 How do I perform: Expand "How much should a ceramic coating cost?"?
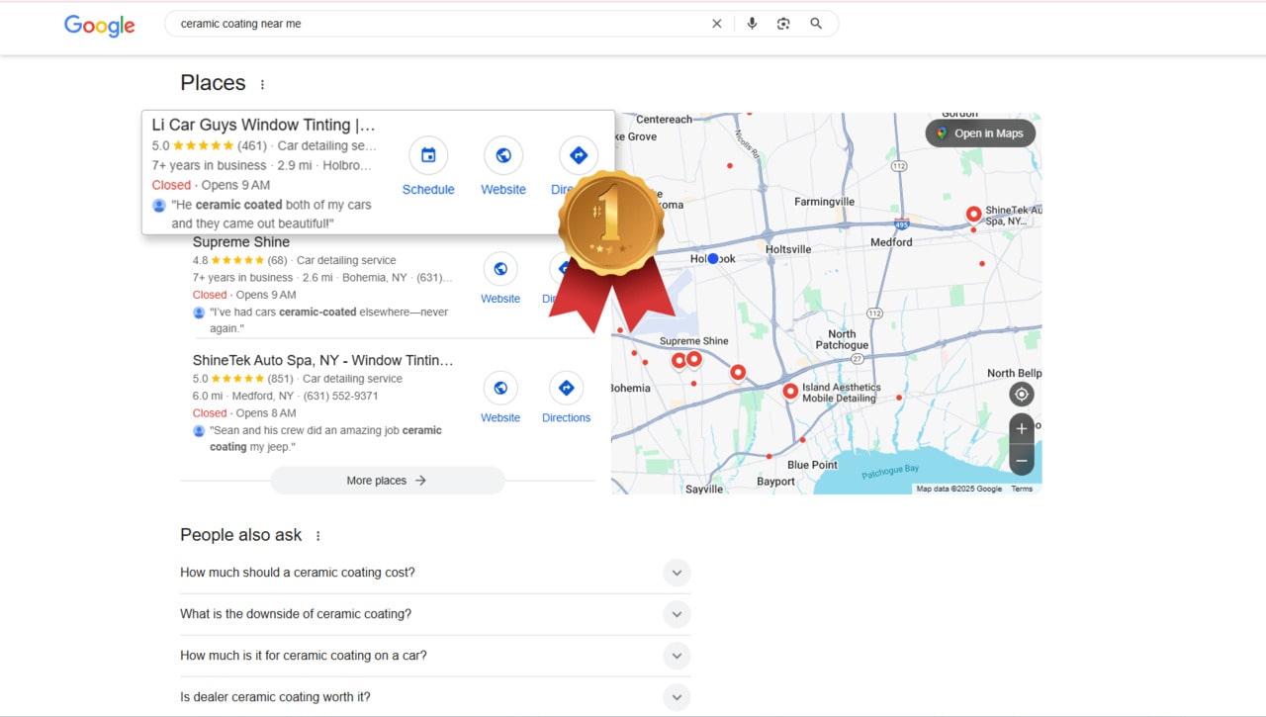pyautogui.click(x=435, y=573)
